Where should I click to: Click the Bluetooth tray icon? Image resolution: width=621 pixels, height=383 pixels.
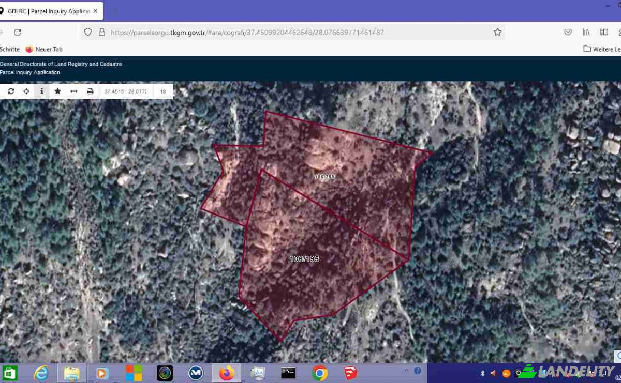(482, 373)
